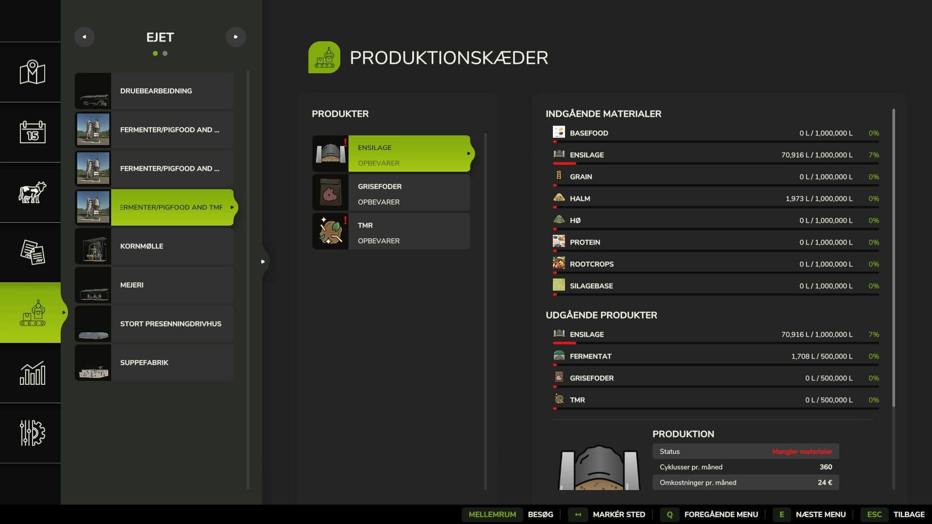Screen dimensions: 932x524
Task: Go to next page with right arrow
Action: coord(235,37)
